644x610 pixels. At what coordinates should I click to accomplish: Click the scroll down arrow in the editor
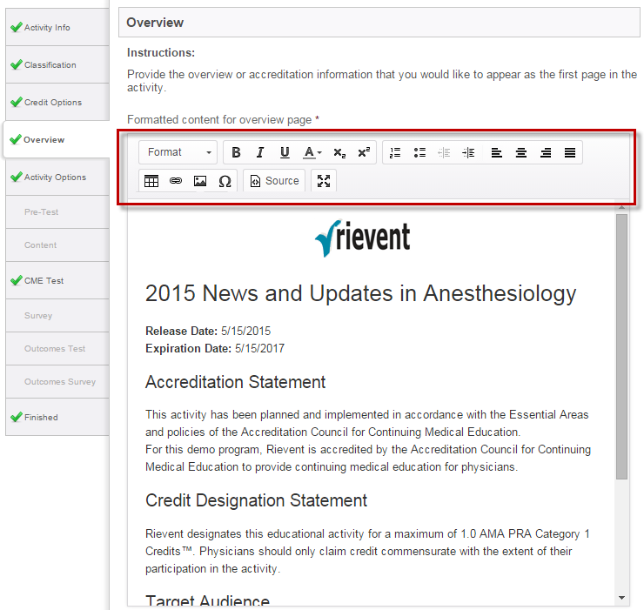pos(622,598)
